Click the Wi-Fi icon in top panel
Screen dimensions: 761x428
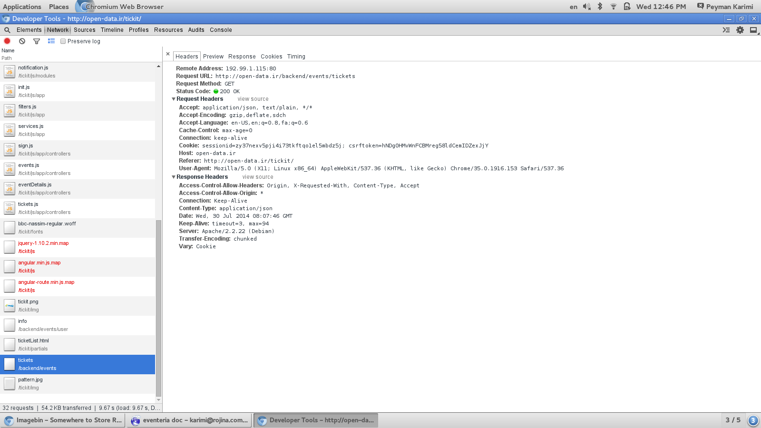(x=614, y=7)
